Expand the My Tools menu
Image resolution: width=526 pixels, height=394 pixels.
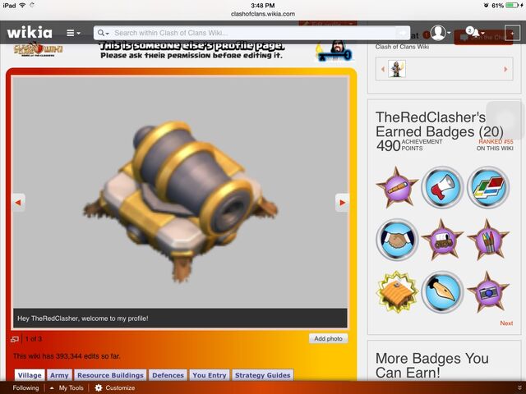67,387
